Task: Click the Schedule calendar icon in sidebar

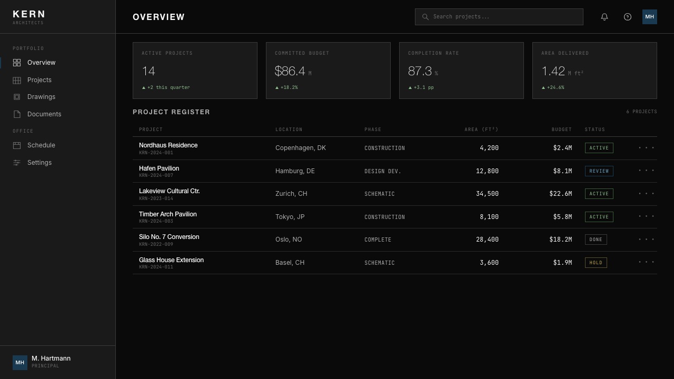Action: coord(17,145)
